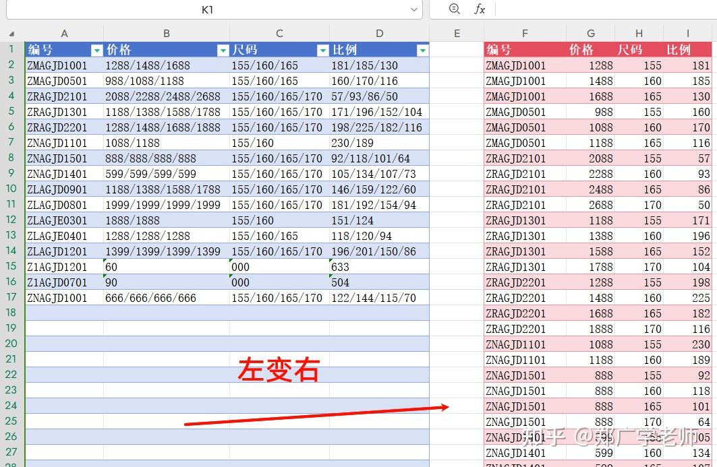Select column header A
Screen dimensions: 717x467
pos(64,33)
